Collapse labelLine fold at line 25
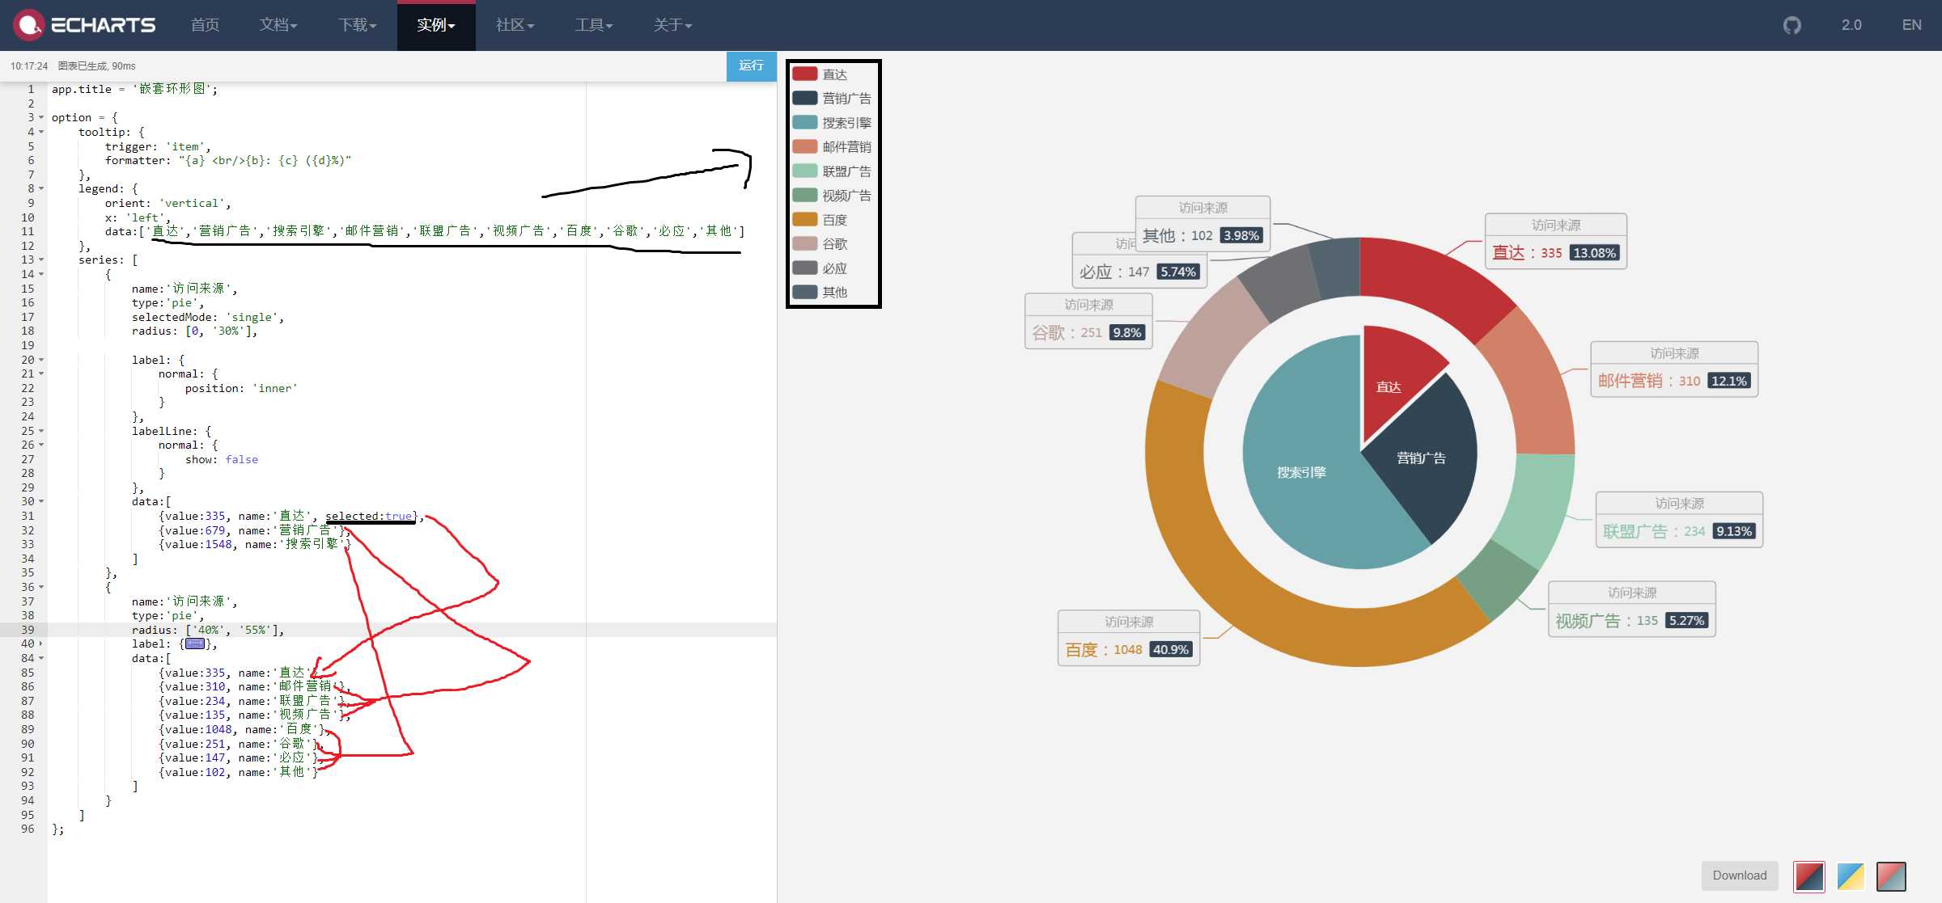The height and width of the screenshot is (903, 1942). [x=41, y=431]
